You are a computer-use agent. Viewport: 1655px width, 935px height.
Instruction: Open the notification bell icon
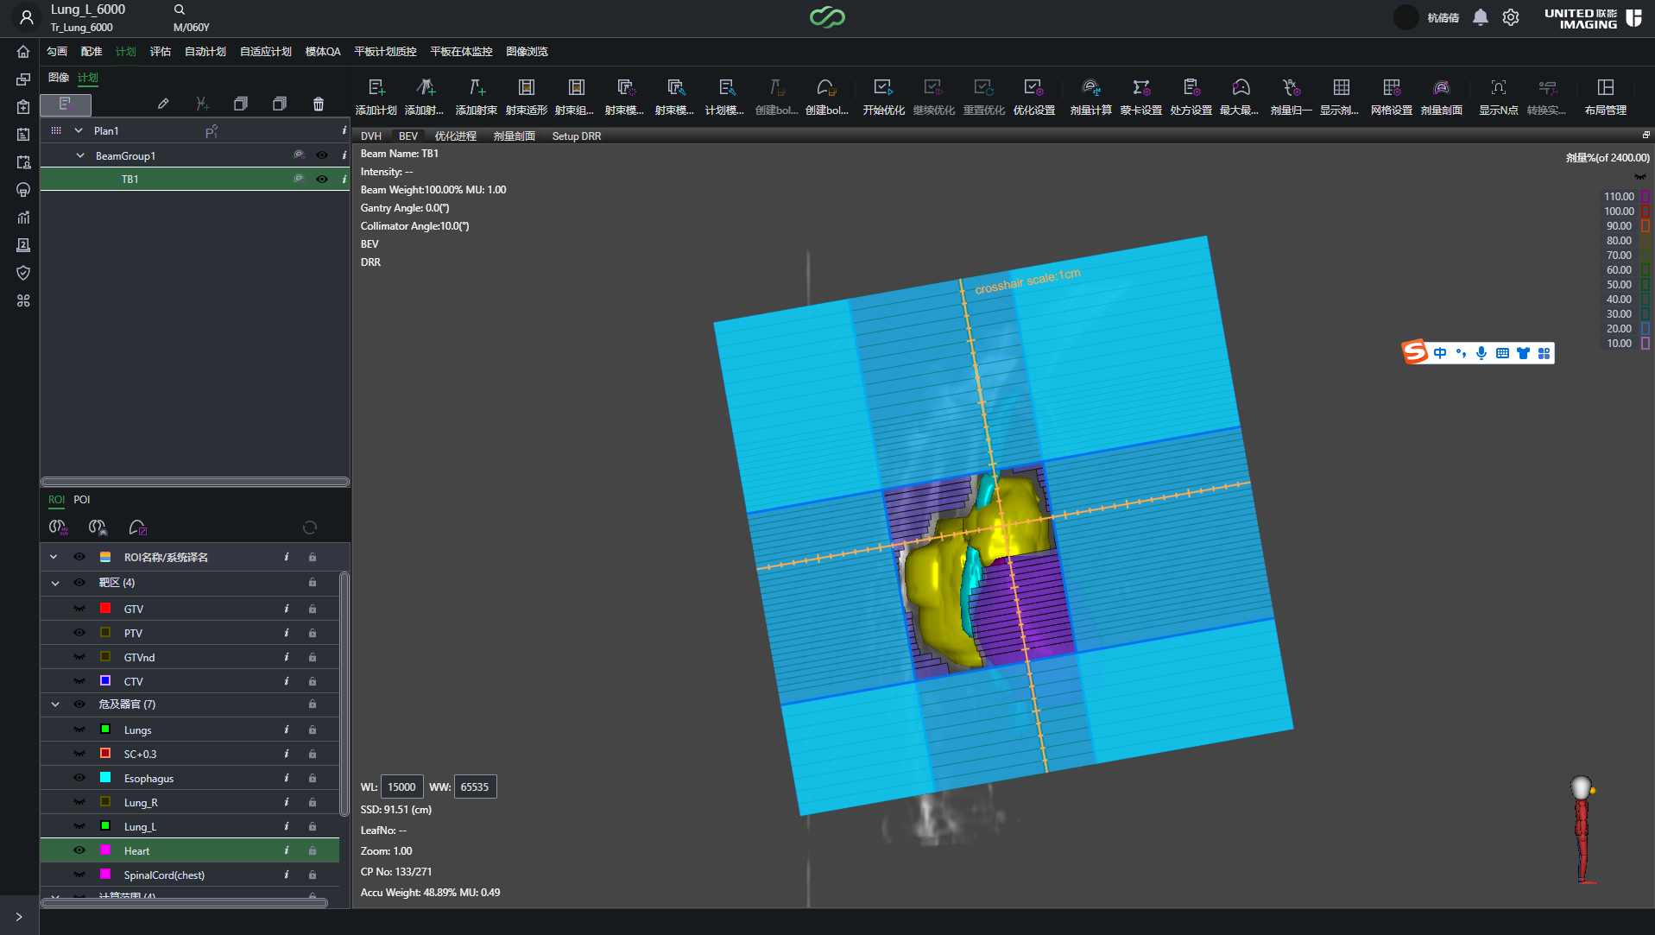1480,17
